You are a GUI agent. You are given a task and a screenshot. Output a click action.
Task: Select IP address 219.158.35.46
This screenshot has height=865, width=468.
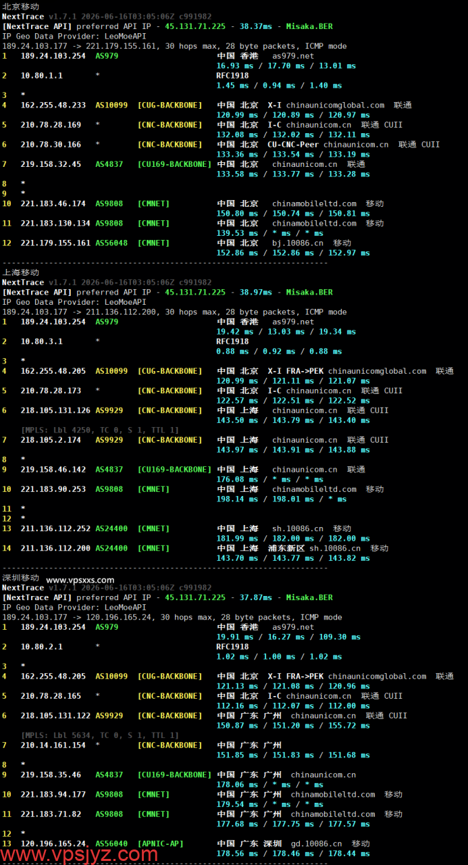51,775
